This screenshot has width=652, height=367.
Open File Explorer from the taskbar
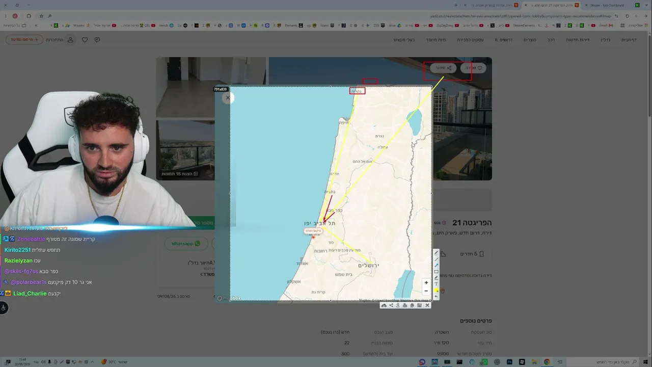(x=534, y=362)
